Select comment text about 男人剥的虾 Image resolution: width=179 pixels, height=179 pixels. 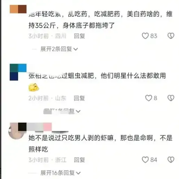tap(100, 144)
